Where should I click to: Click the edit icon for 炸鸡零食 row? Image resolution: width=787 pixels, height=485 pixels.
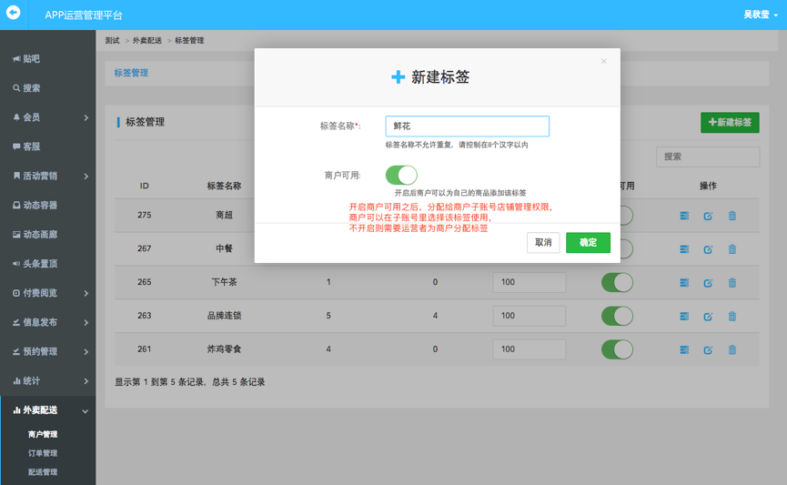(x=708, y=349)
